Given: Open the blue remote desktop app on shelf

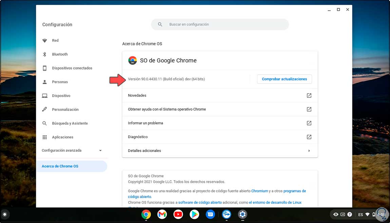Looking at the screenshot, I should click(x=227, y=214).
